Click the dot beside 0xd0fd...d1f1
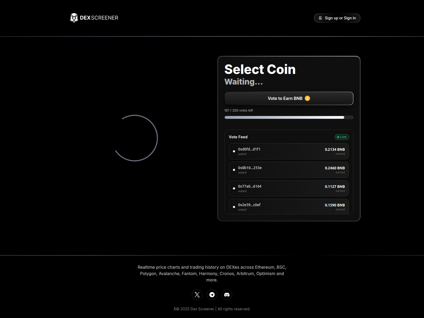 [234, 151]
